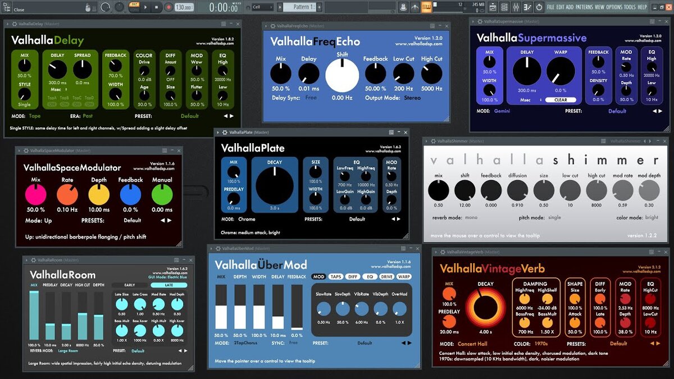The height and width of the screenshot is (379, 674).
Task: Click the red Record button
Action: tap(168, 7)
